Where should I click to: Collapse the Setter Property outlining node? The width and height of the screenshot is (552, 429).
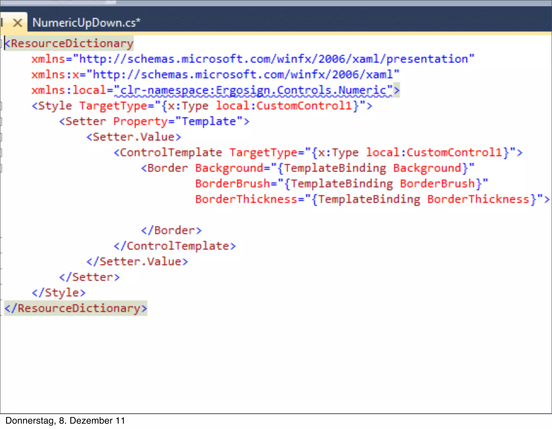tap(1, 122)
